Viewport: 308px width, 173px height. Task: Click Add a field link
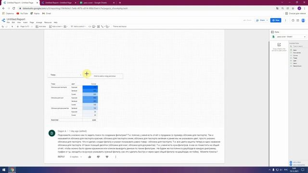tap(295, 162)
